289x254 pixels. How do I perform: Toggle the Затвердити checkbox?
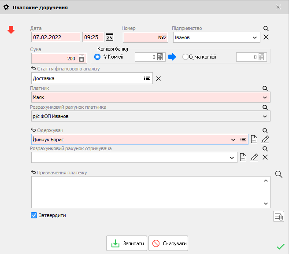tap(34, 215)
